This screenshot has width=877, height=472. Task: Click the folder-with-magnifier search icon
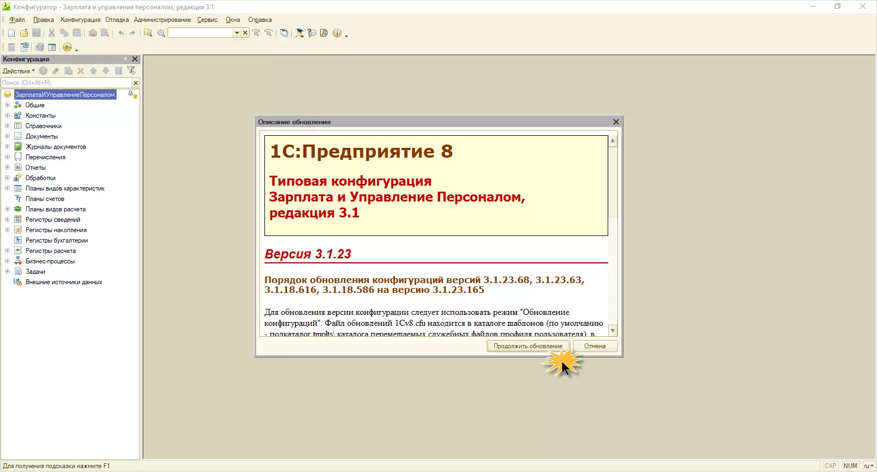(x=148, y=33)
